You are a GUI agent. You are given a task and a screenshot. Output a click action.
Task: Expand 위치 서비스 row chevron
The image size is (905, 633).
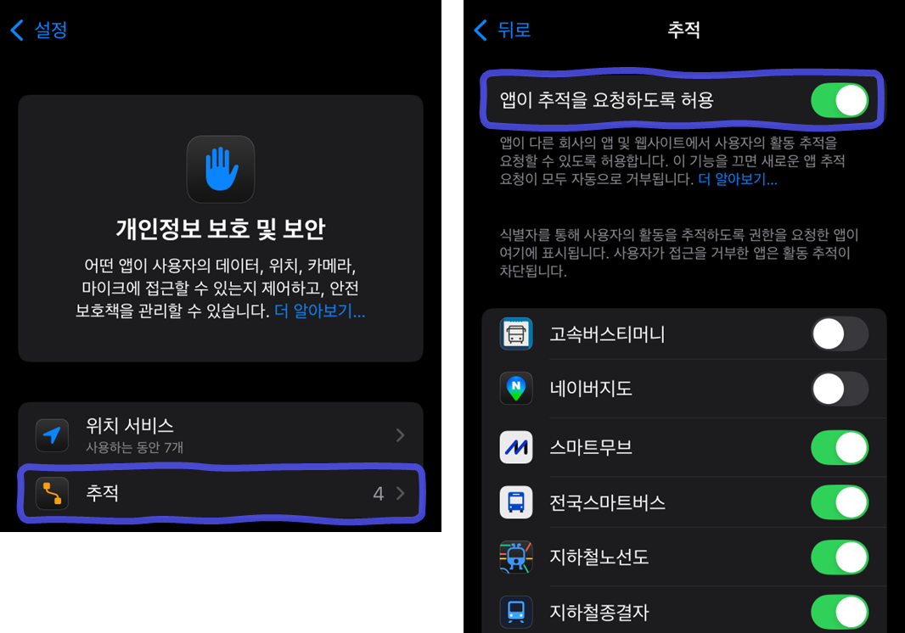[x=400, y=435]
